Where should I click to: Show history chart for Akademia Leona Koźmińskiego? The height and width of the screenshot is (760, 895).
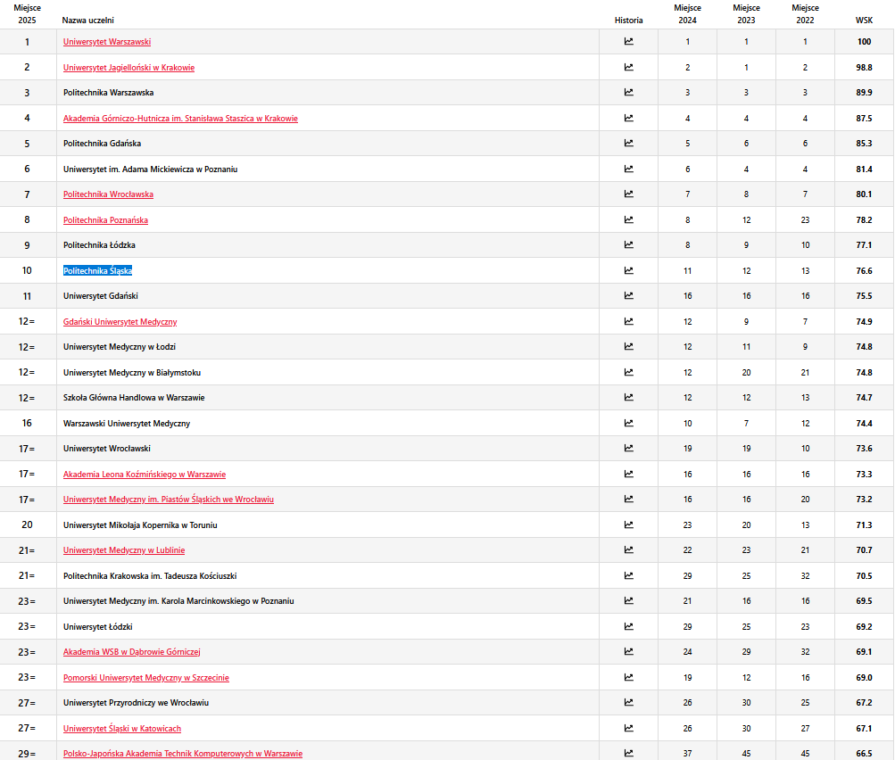coord(628,473)
